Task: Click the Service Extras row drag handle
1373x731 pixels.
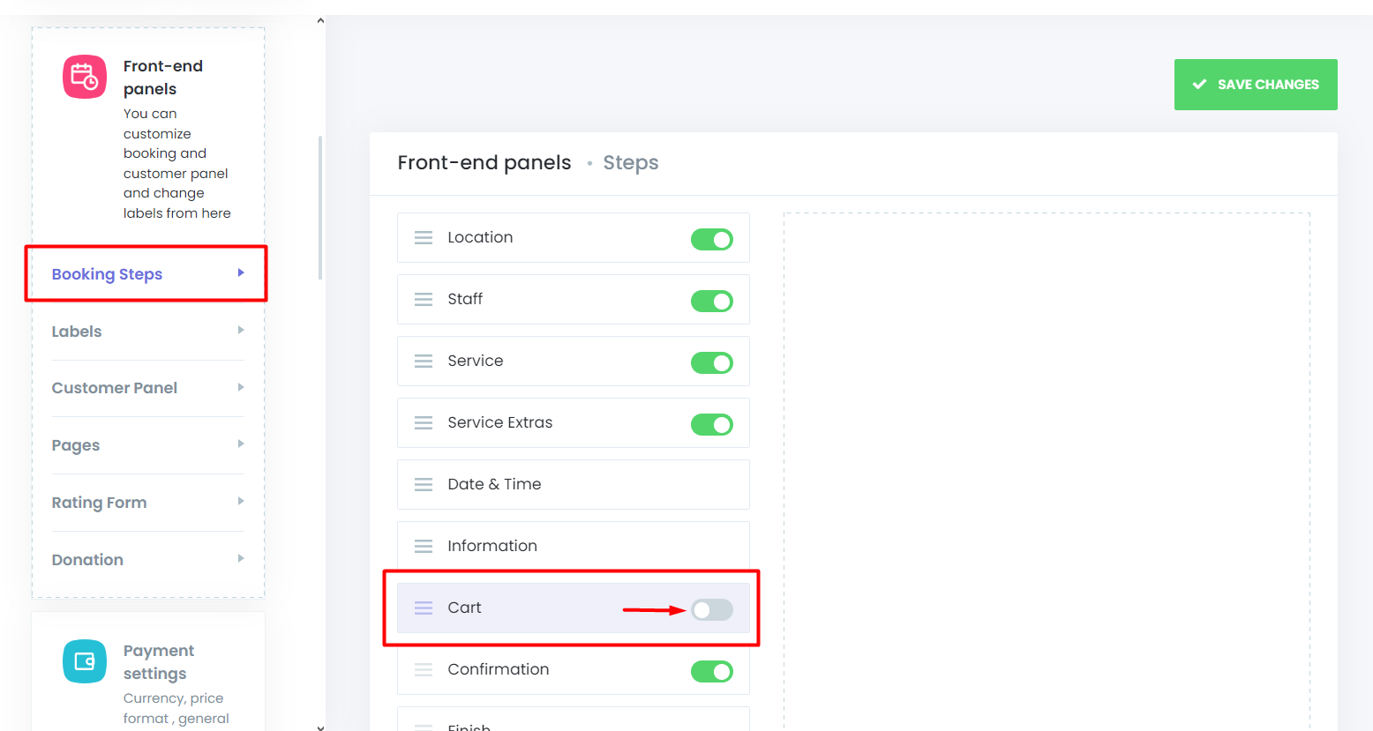Action: point(424,423)
